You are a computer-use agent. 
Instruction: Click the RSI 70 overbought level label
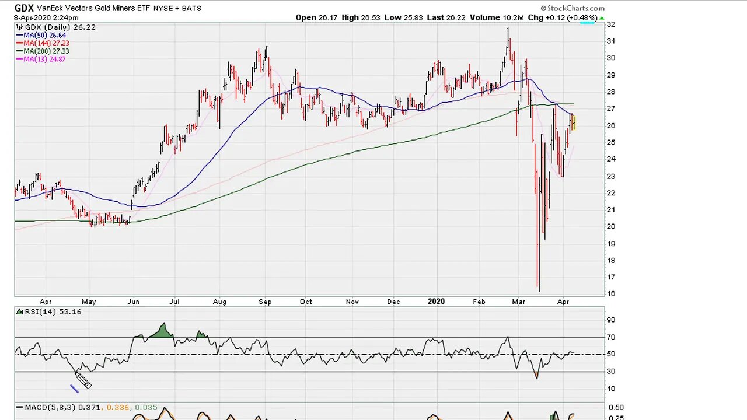[x=611, y=337]
